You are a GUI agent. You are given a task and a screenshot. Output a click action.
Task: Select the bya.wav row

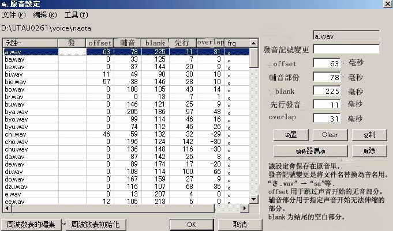(x=126, y=112)
